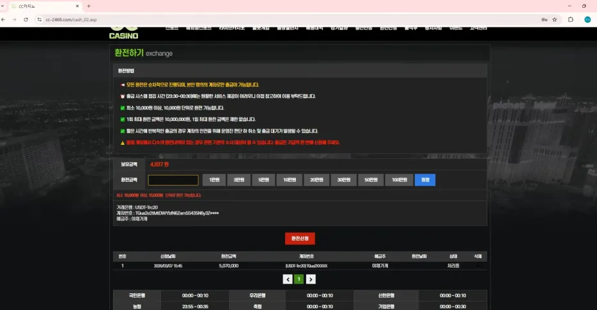
Task: Bookmark this page with the star icon
Action: (x=555, y=19)
